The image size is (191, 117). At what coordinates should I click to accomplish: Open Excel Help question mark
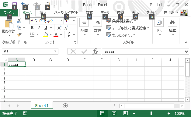151,5
